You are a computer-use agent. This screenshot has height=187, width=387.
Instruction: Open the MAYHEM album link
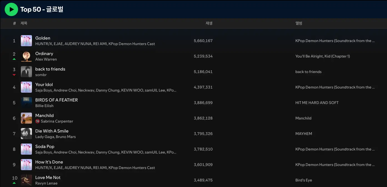pos(304,134)
